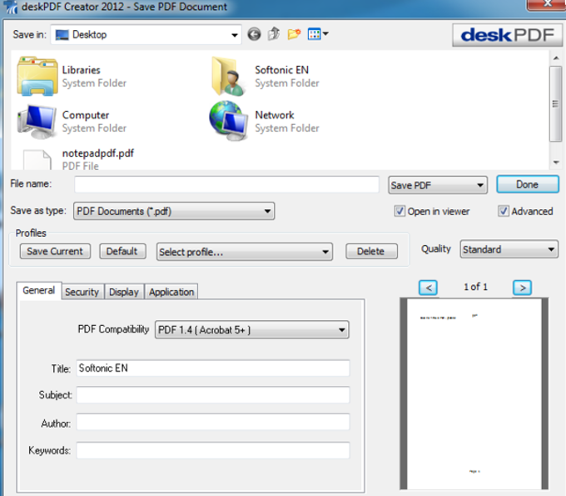The height and width of the screenshot is (496, 566).
Task: Switch to the Application tab
Action: [x=171, y=292]
